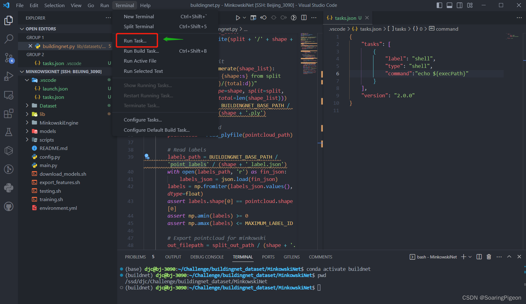Maximize the panel with chevron up
This screenshot has height=304, width=526.
coord(509,257)
